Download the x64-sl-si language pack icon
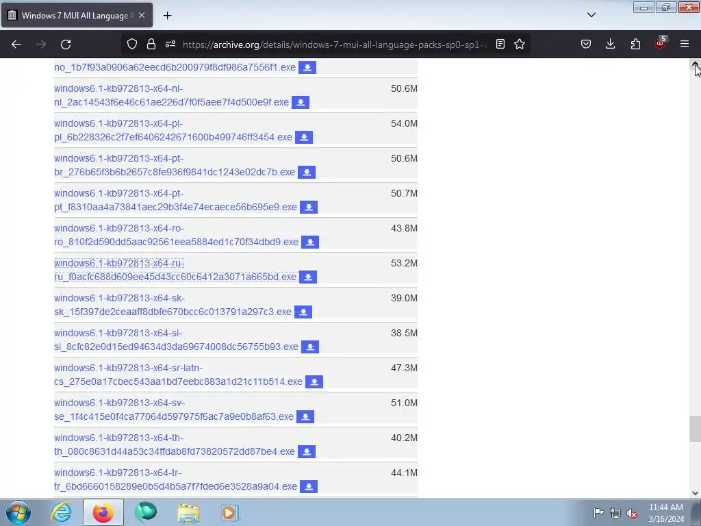Screen dimensions: 701x526 click(310, 347)
